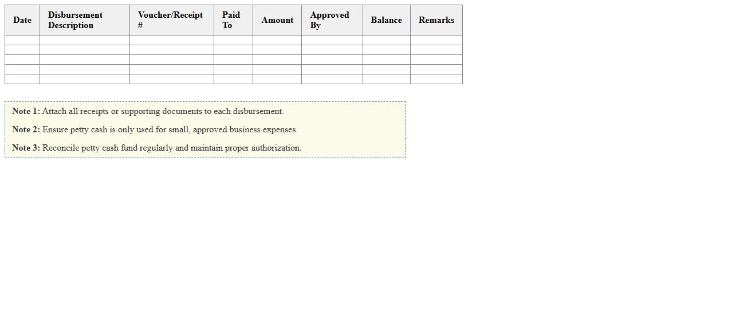Image resolution: width=732 pixels, height=315 pixels.
Task: Select the Paid To column header
Action: [233, 20]
